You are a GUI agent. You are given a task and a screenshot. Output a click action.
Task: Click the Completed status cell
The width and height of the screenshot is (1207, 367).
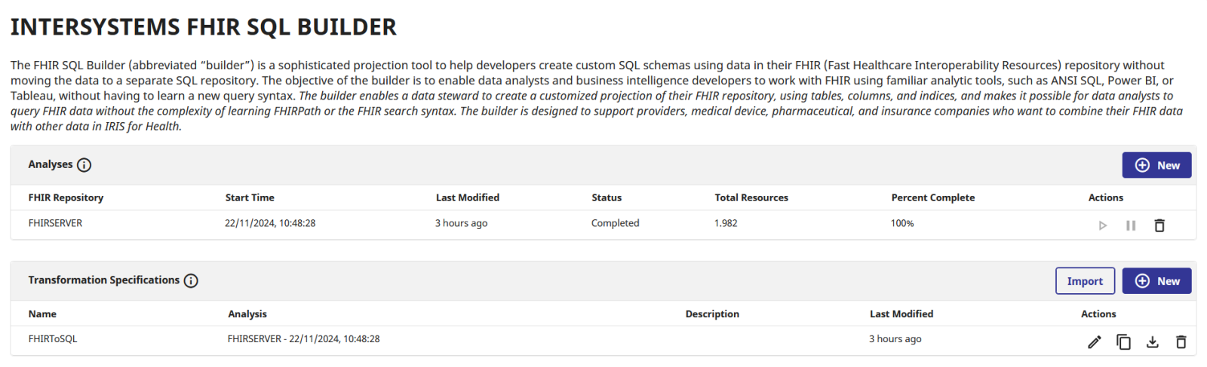click(x=615, y=223)
